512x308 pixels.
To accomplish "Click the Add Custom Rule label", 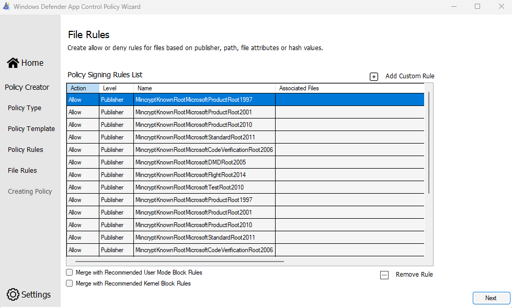I will [x=410, y=76].
